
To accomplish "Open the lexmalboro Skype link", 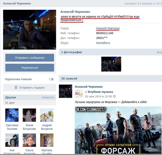I will coord(103,43).
